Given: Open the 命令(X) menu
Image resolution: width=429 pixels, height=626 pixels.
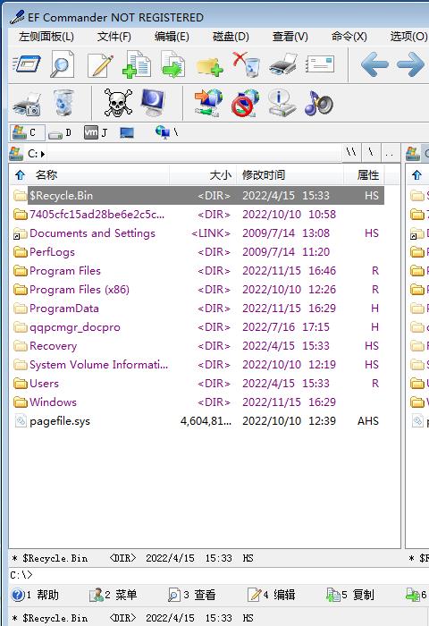Looking at the screenshot, I should point(349,37).
